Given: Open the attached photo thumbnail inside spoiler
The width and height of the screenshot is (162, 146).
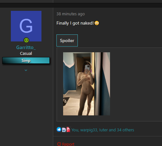Looking at the screenshot, I should pyautogui.click(x=86, y=84).
